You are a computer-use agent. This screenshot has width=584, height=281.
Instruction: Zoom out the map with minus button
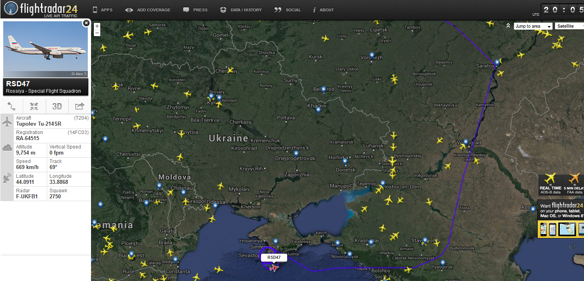97,33
